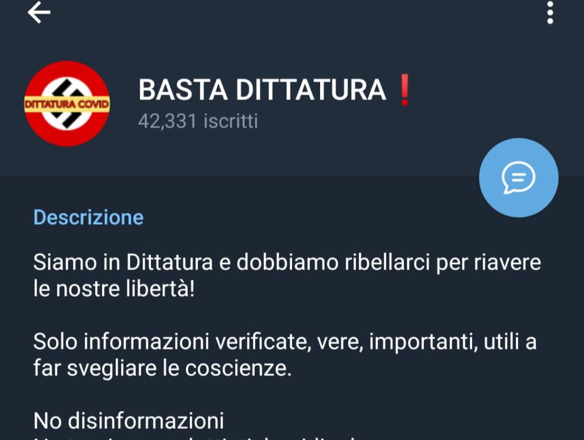Tap the word 'DITTATURA' in the channel title
Screen dimensions: 584x440
(310, 90)
